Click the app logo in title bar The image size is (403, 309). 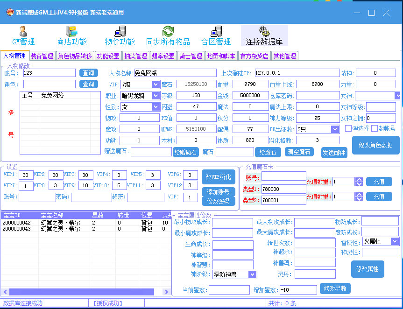(9, 13)
